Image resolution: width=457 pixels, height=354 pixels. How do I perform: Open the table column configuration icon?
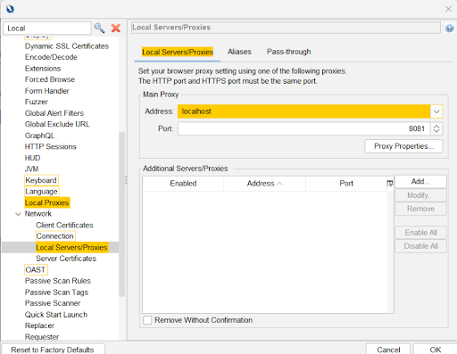(390, 184)
